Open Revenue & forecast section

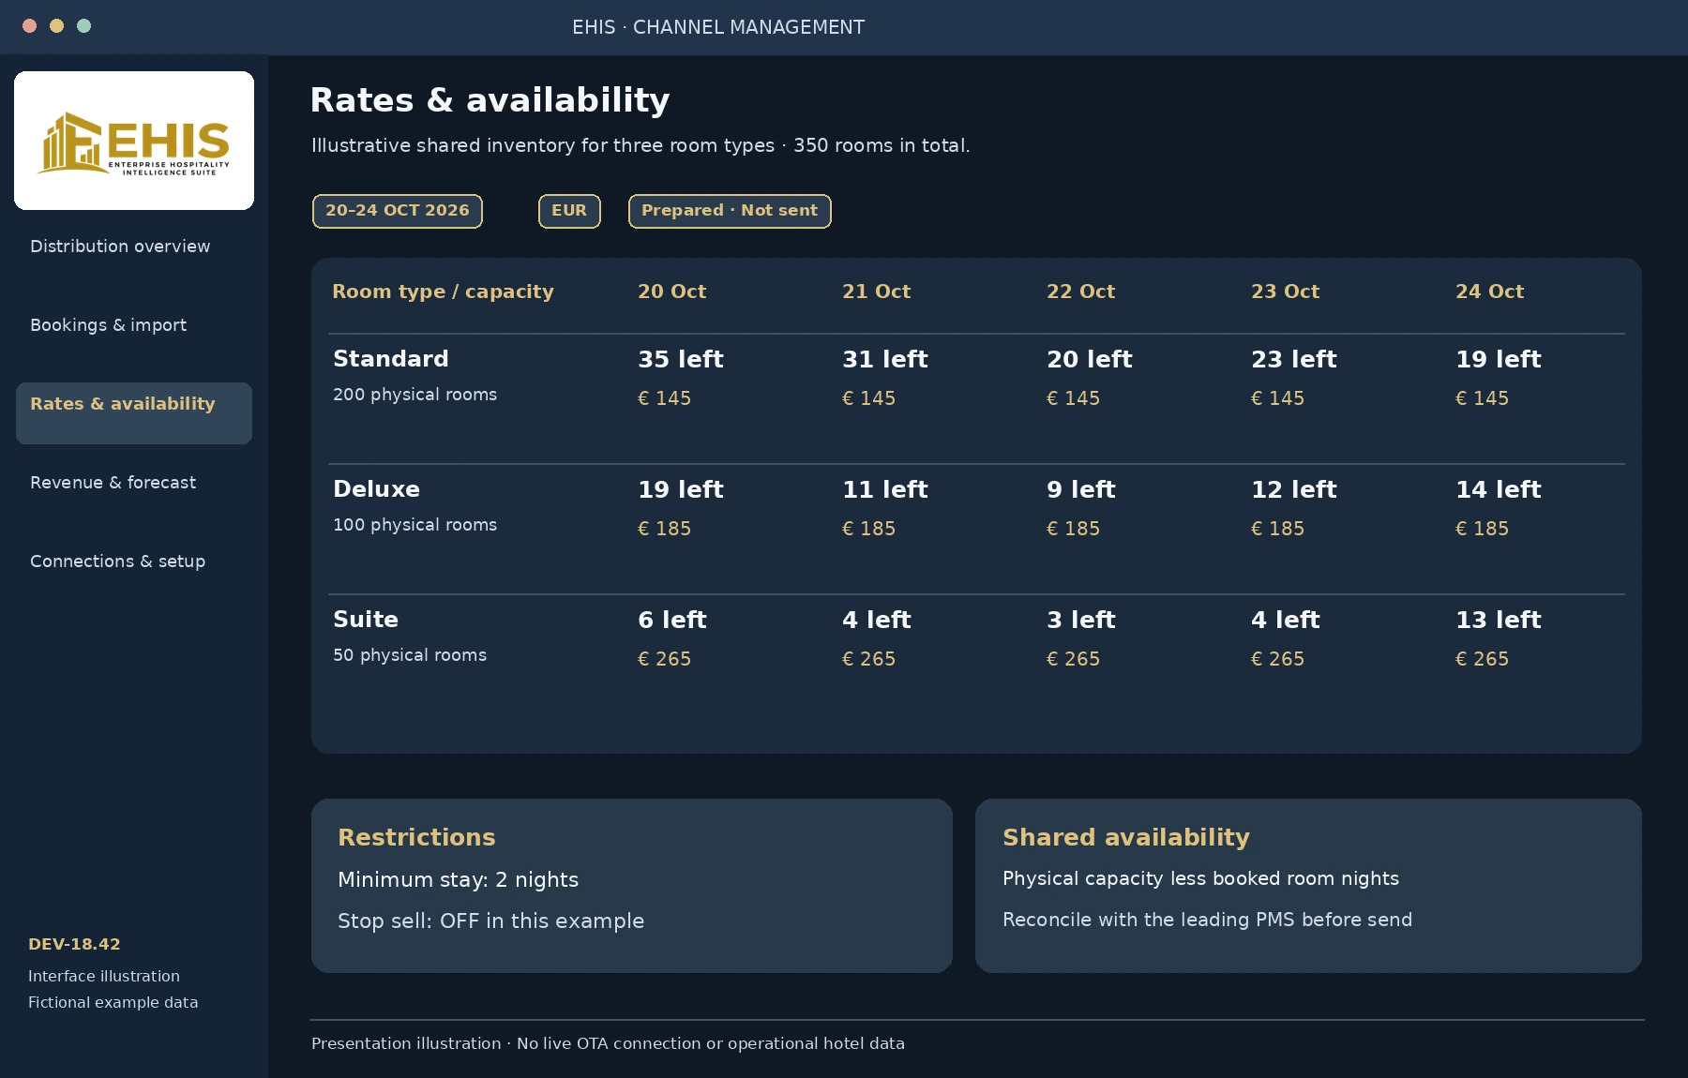[113, 483]
